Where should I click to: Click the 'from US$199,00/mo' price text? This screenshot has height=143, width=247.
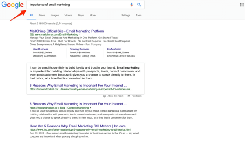(118, 53)
